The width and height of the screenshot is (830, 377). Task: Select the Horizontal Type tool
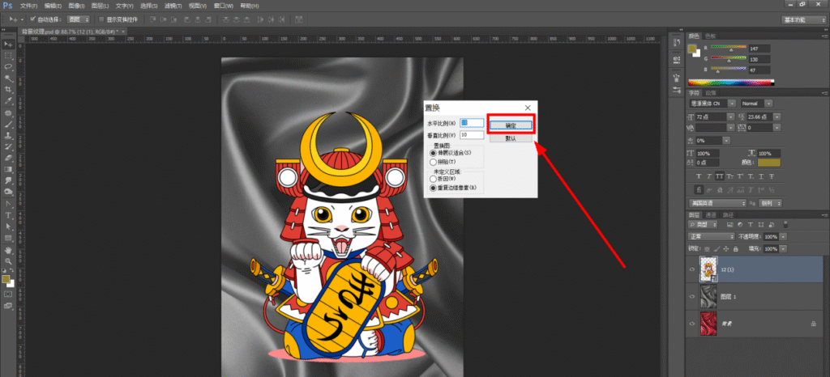pyautogui.click(x=8, y=215)
